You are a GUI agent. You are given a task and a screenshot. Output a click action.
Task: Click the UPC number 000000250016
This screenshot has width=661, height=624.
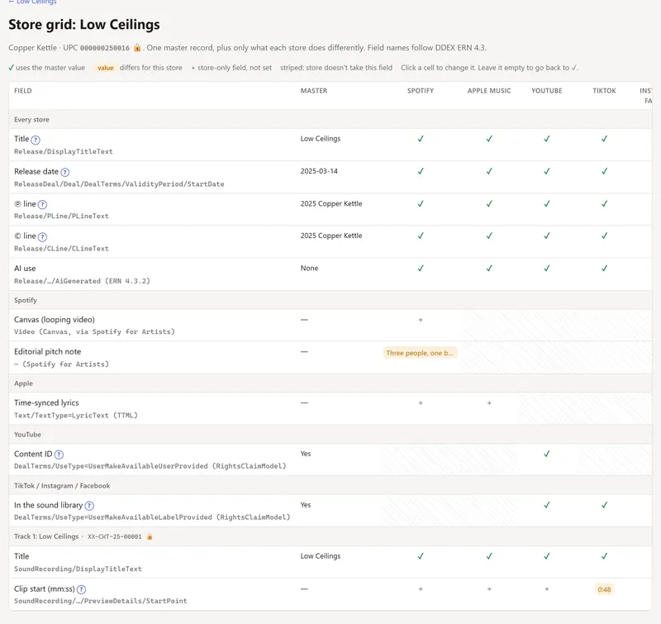[x=105, y=48]
